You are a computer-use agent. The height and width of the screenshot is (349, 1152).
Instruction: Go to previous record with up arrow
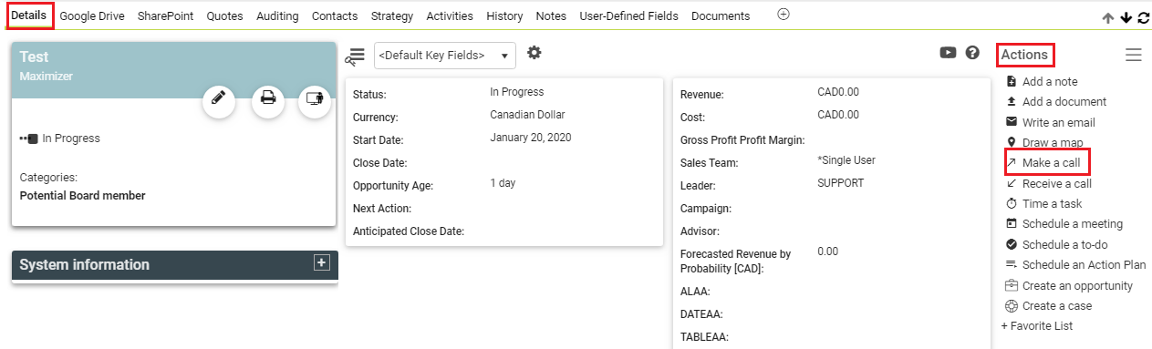point(1108,17)
